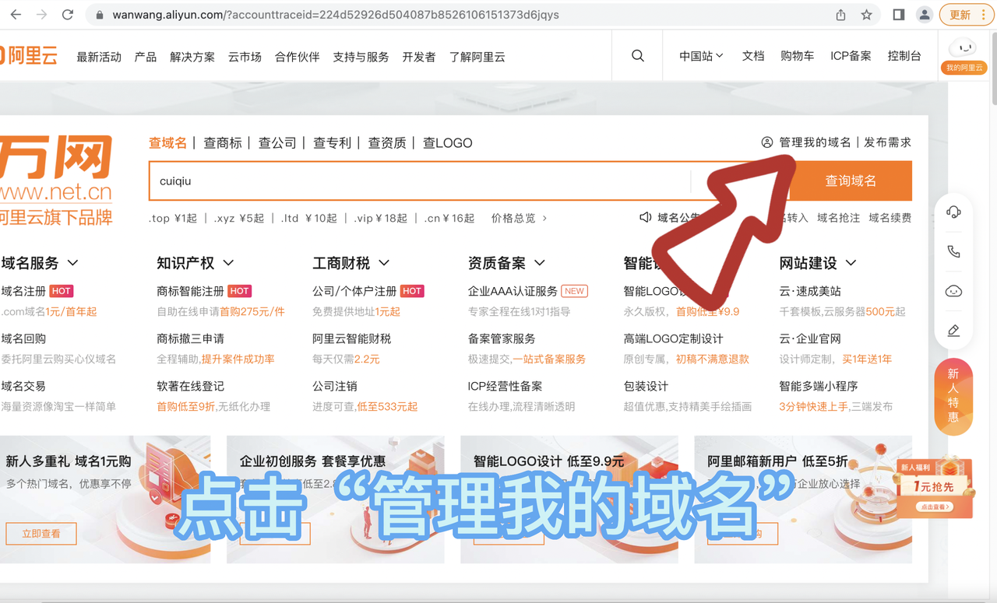The image size is (997, 603).
Task: Click the user icon beside 管理我的域名
Action: tap(767, 142)
